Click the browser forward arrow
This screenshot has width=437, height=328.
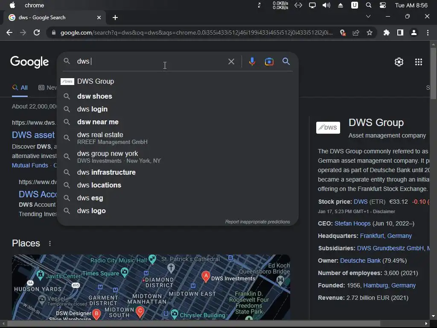[x=23, y=32]
